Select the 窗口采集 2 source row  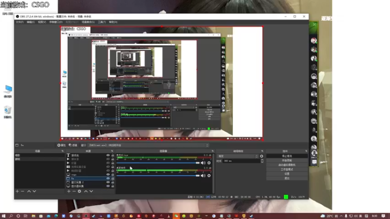[90, 182]
